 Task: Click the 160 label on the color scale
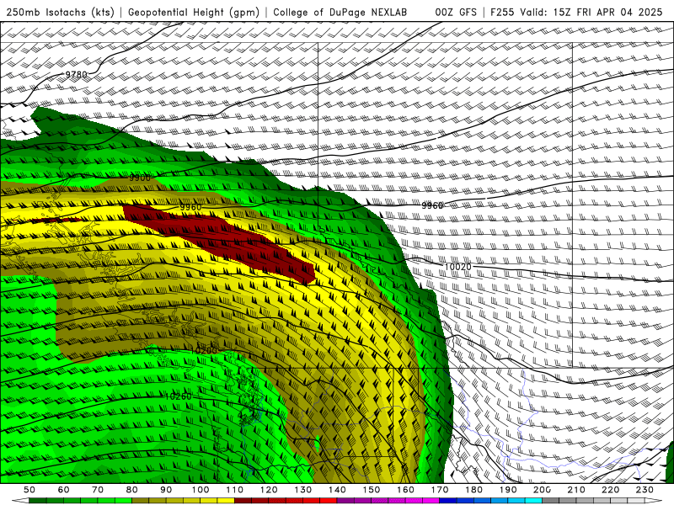tap(405, 490)
